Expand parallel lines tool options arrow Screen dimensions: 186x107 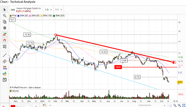pos(8,61)
